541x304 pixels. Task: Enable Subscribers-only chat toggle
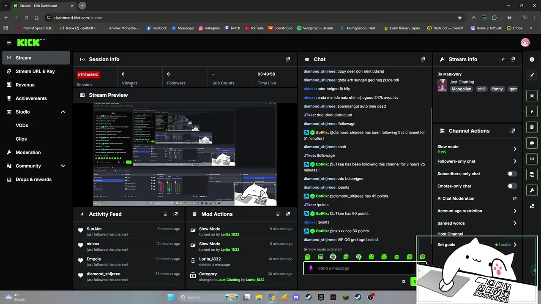512,174
